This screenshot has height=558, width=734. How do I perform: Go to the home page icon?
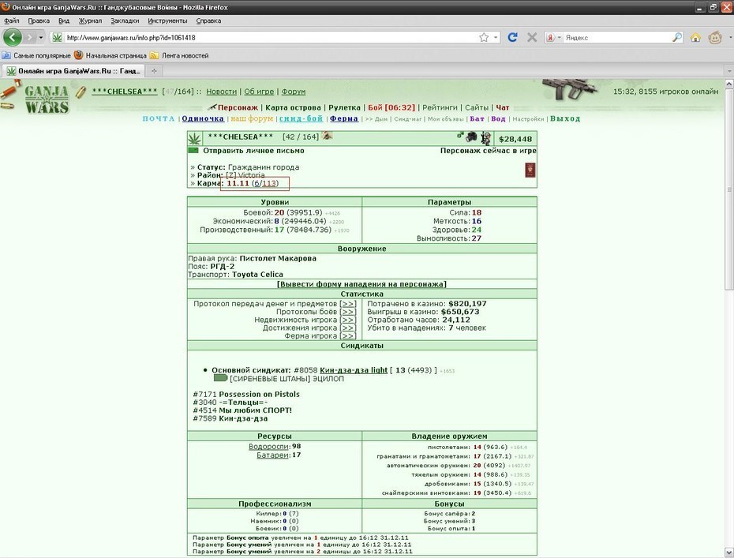coord(695,37)
